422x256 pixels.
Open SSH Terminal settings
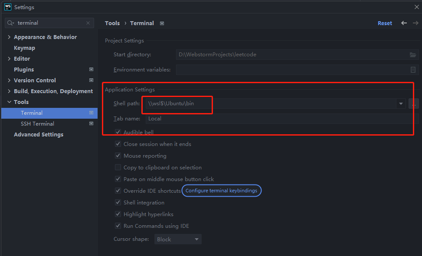point(37,124)
